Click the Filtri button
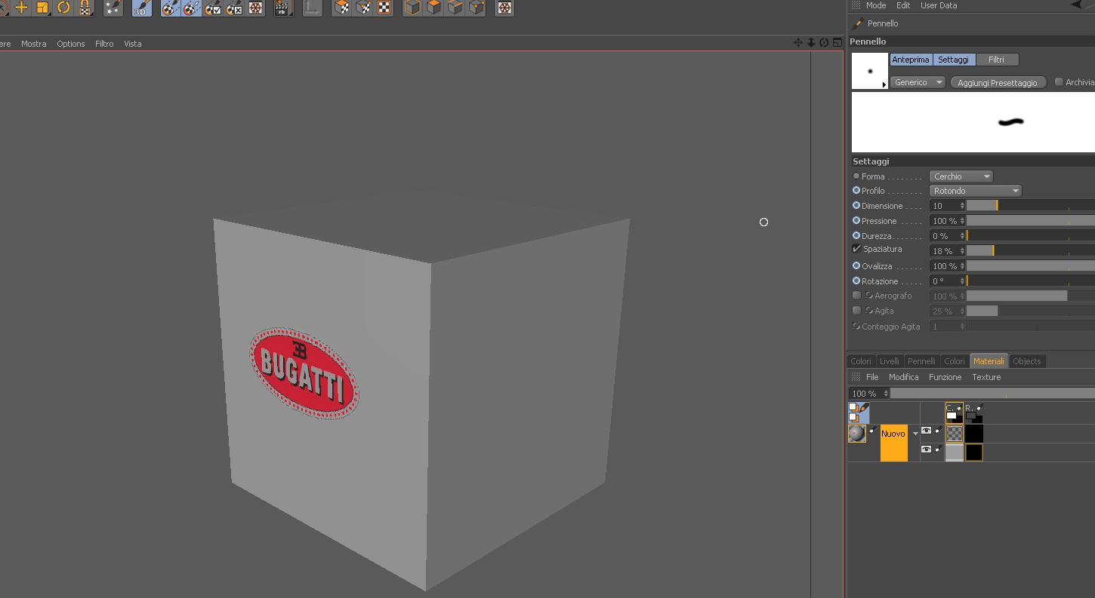The height and width of the screenshot is (598, 1095). click(997, 60)
